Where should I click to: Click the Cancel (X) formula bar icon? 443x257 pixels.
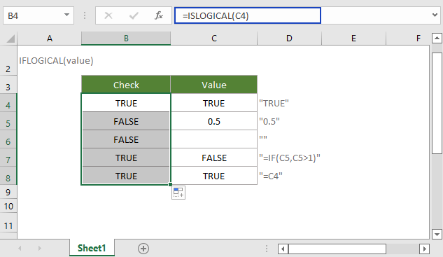(108, 15)
